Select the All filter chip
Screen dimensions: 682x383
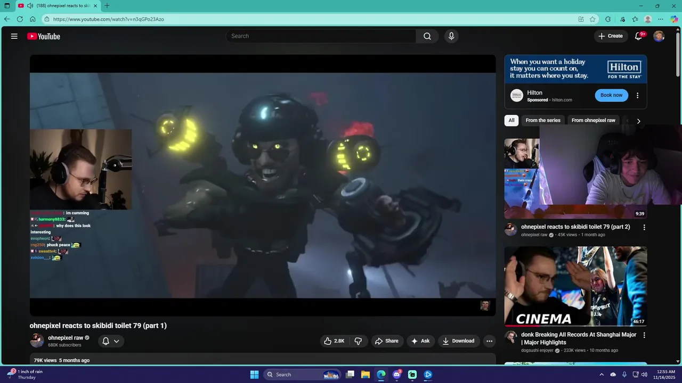pyautogui.click(x=511, y=120)
